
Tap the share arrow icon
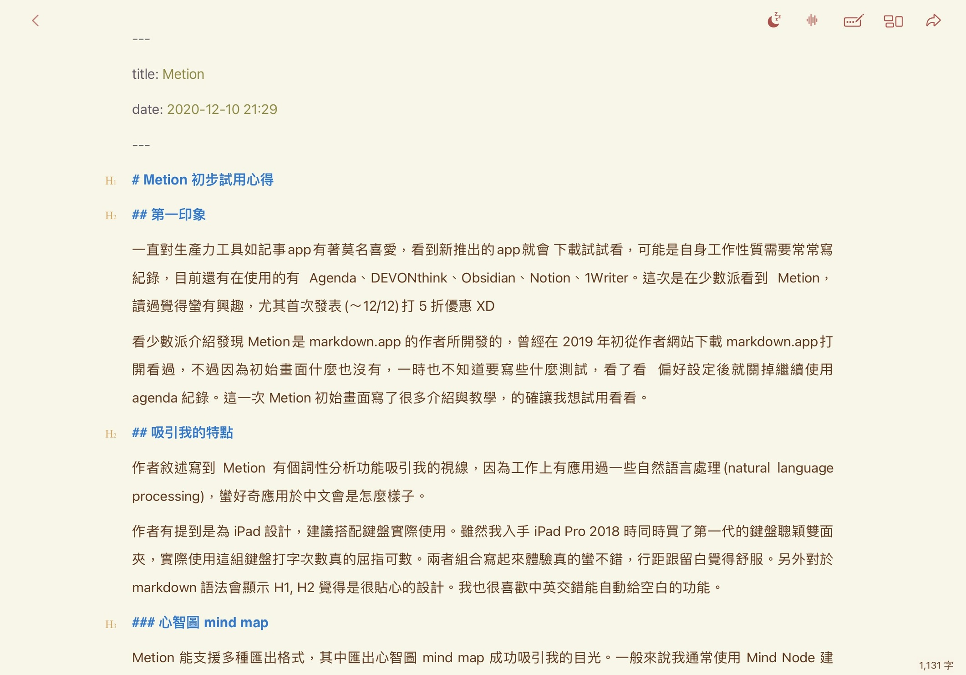(x=933, y=20)
